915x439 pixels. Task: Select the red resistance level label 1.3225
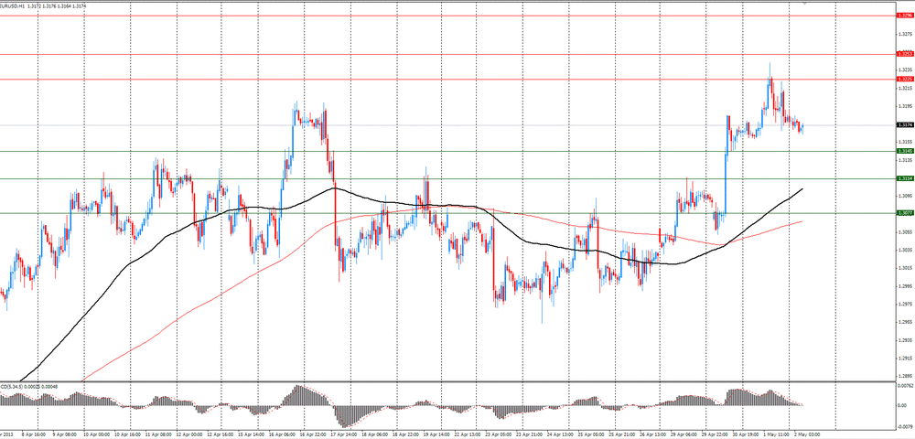point(905,79)
